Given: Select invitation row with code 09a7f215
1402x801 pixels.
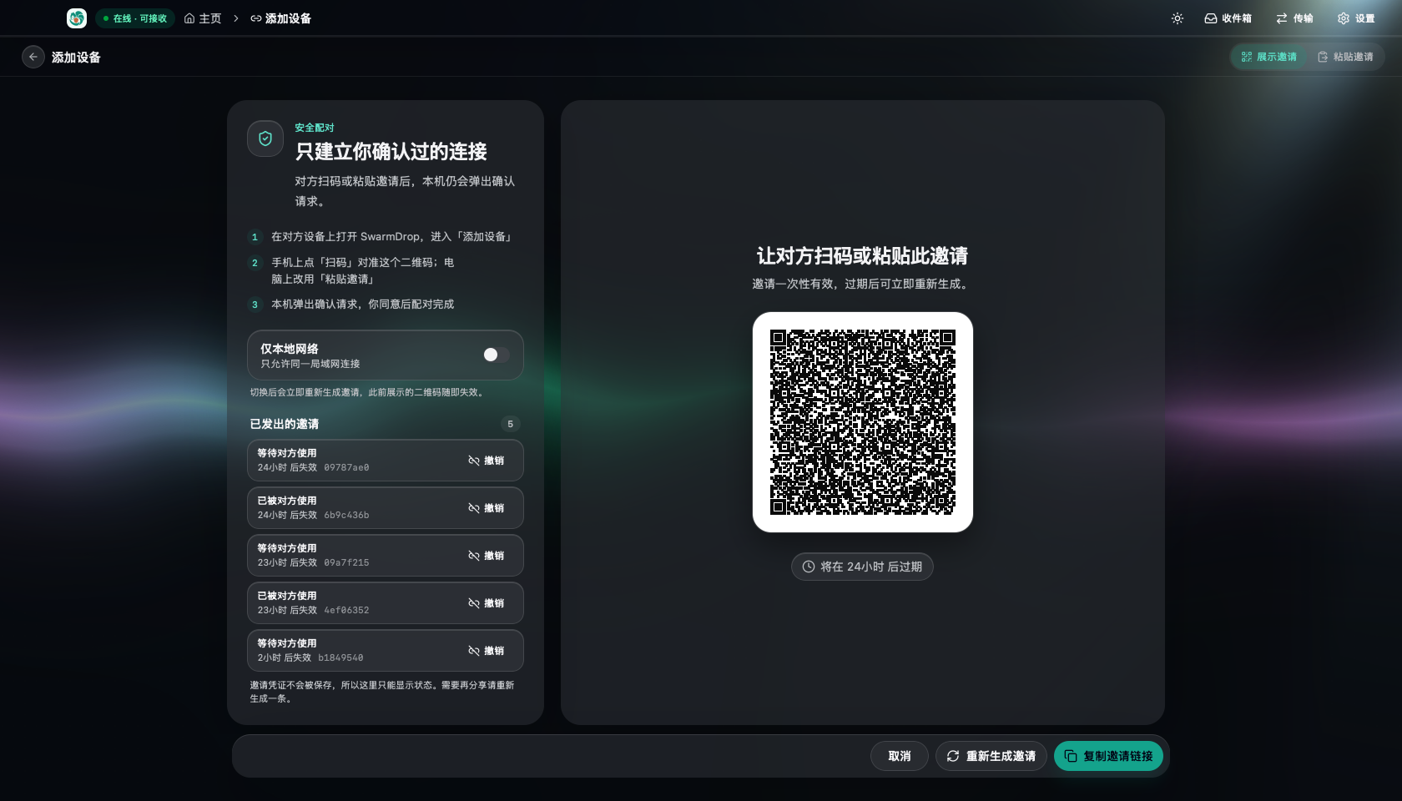Looking at the screenshot, I should point(386,556).
